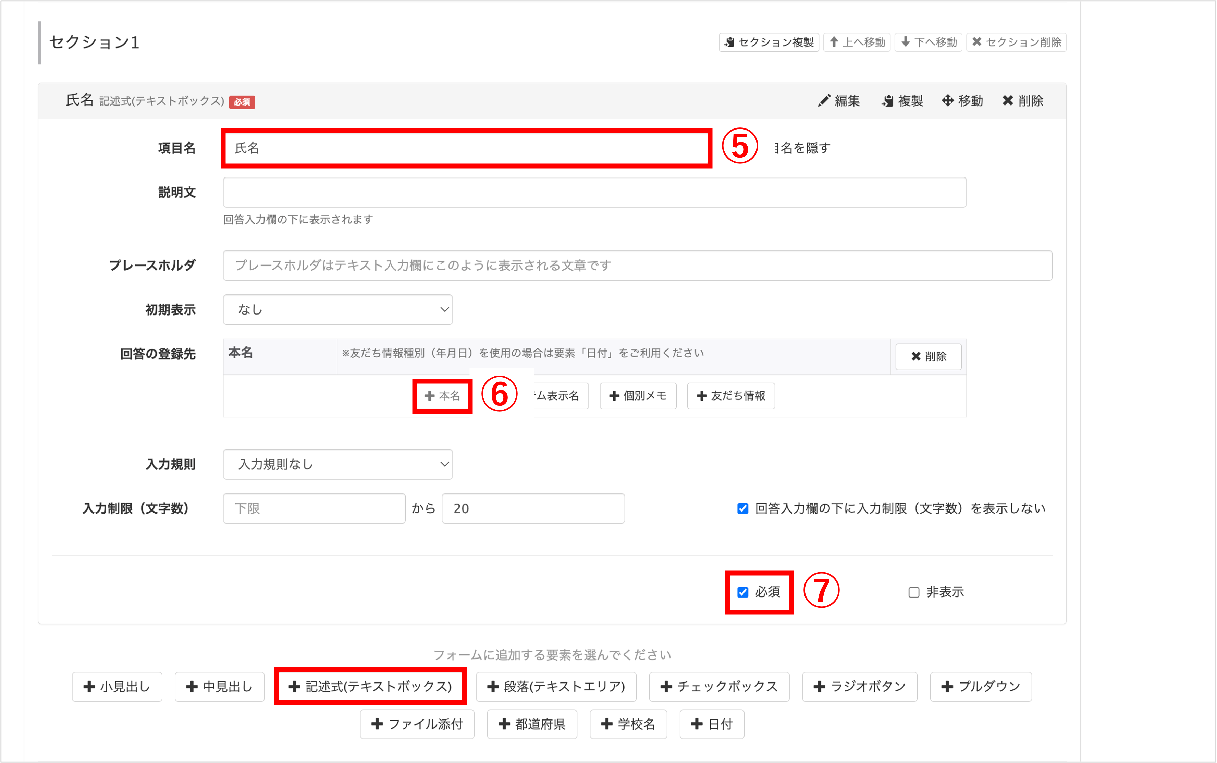Click the 削除 X icon in header
This screenshot has height=763, width=1217.
1008,101
